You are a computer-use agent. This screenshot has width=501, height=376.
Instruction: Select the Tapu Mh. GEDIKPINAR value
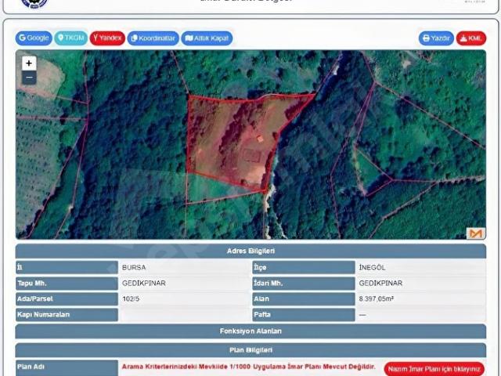point(144,283)
